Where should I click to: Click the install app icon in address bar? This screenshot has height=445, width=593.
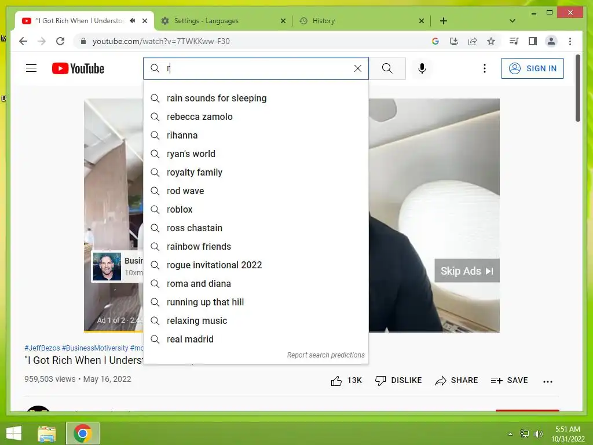[454, 41]
